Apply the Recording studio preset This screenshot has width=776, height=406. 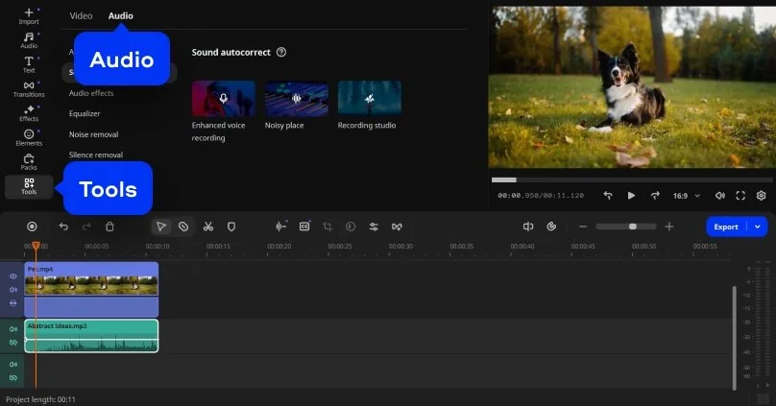tap(369, 99)
